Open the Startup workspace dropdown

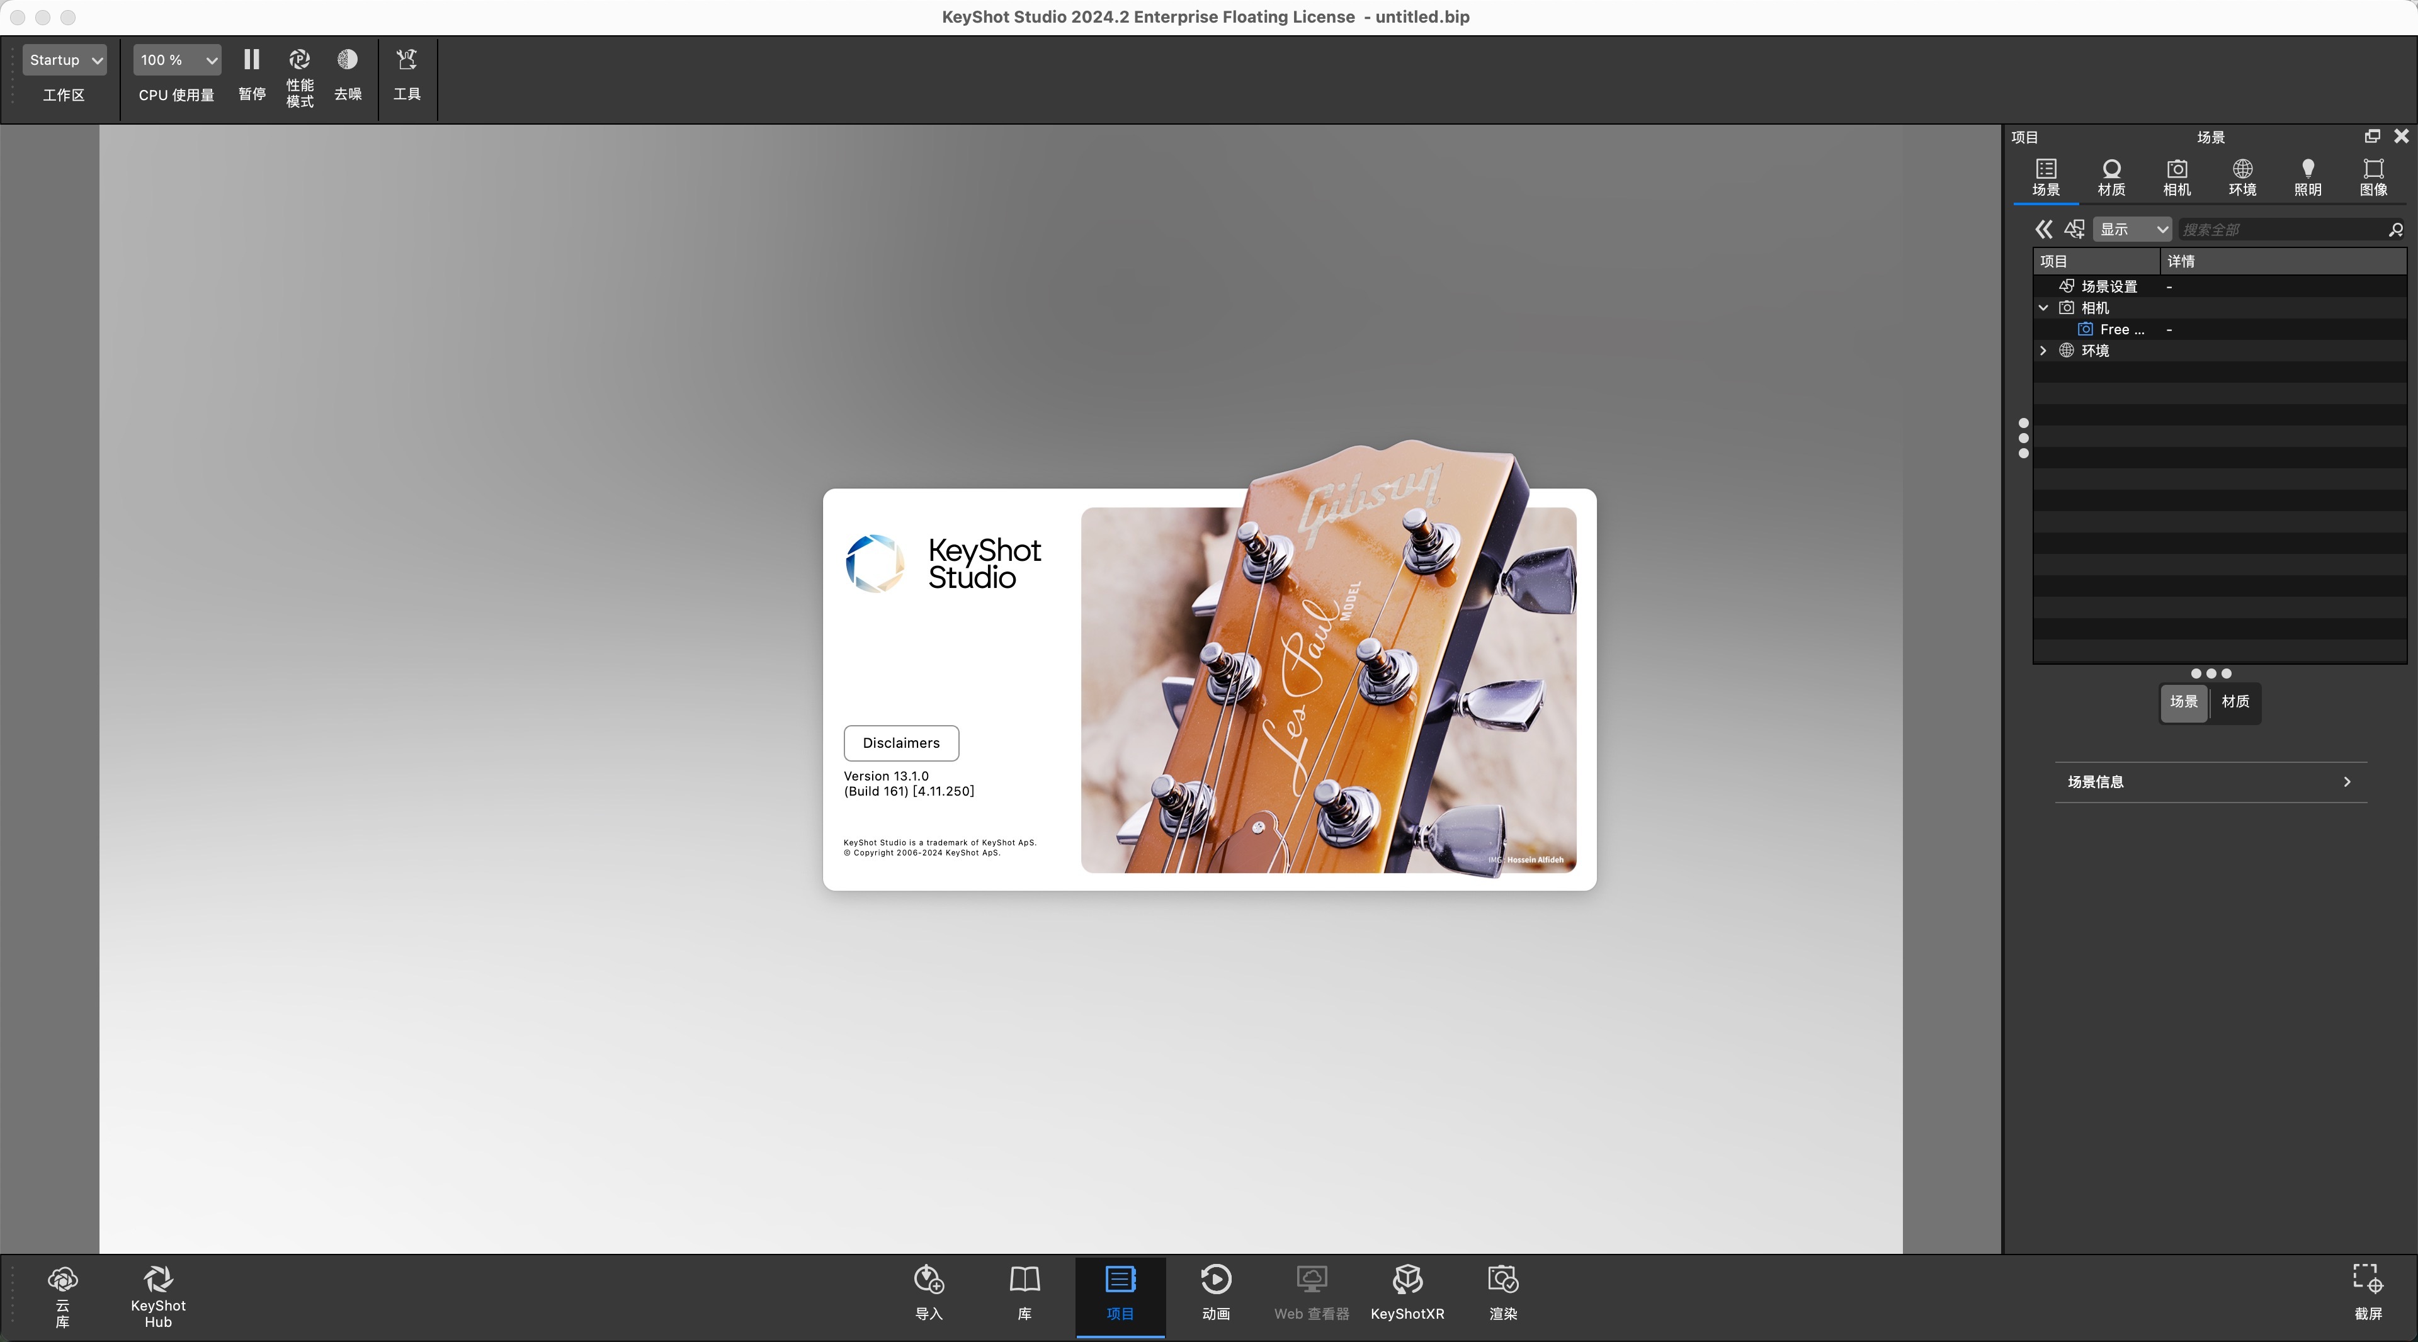coord(64,60)
